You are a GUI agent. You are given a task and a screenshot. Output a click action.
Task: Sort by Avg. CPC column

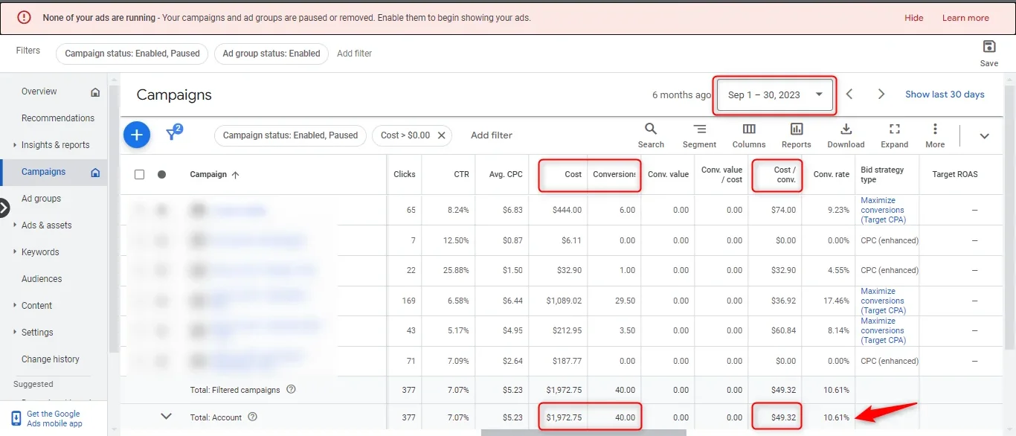point(506,175)
